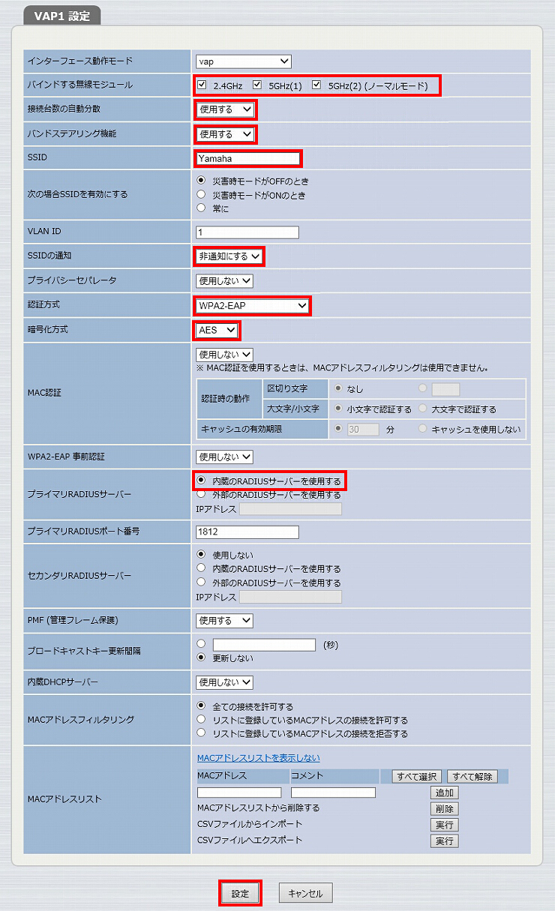Image resolution: width=555 pixels, height=911 pixels.
Task: Open the インターフェース動作モード dropdown showing vap
Action: click(244, 61)
